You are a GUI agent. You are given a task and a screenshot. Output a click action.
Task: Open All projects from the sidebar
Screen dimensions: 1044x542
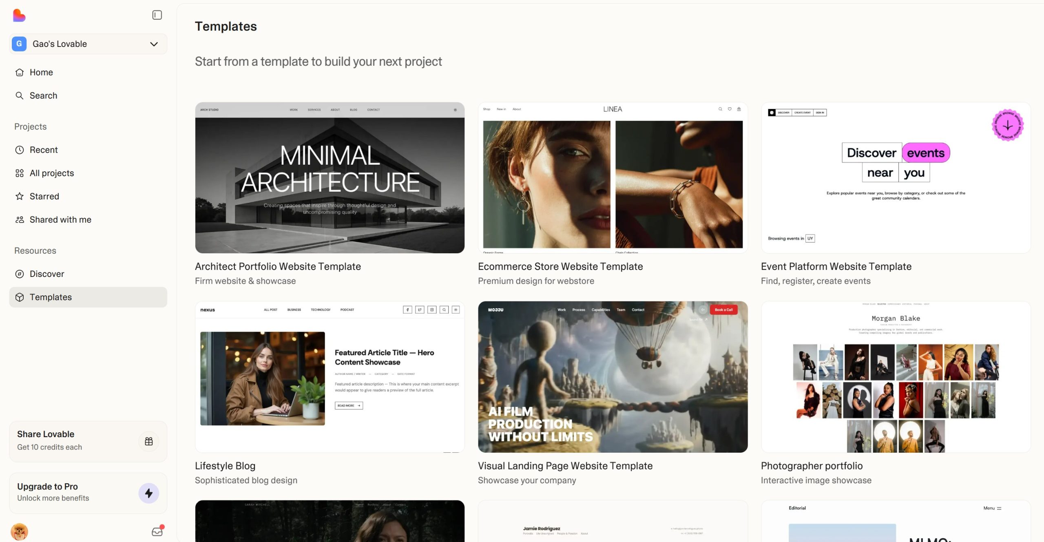pos(51,173)
